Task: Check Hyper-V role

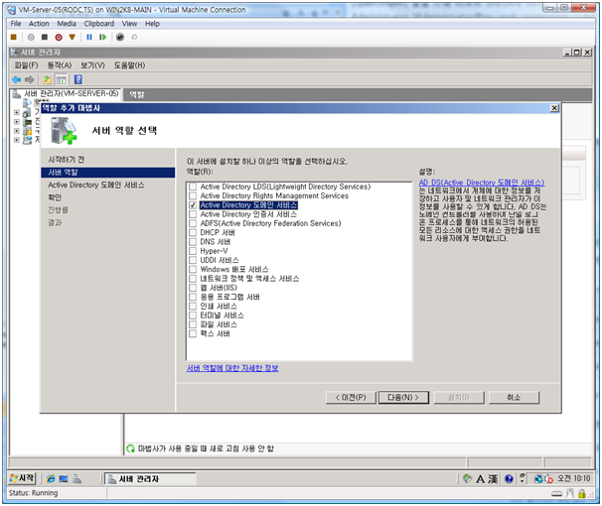Action: (193, 251)
